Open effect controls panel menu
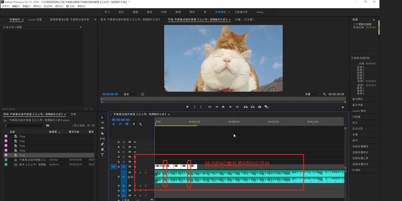The height and width of the screenshot is (201, 402). 23,19
